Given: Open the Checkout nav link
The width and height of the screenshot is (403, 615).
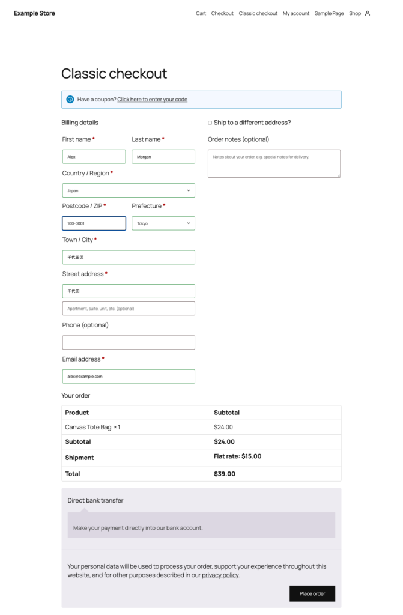Looking at the screenshot, I should (222, 13).
